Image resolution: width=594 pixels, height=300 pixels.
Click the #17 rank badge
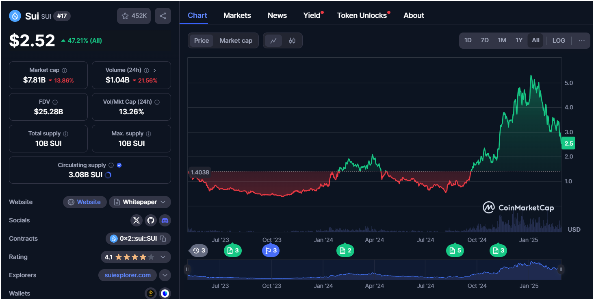[x=62, y=16]
